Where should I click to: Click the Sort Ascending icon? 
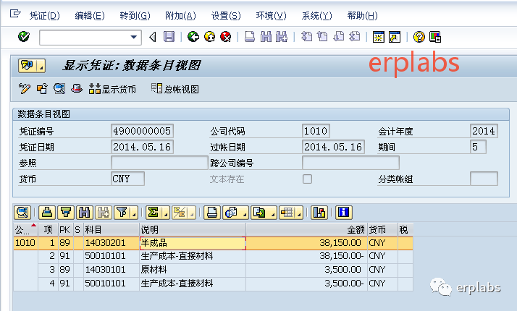[47, 213]
